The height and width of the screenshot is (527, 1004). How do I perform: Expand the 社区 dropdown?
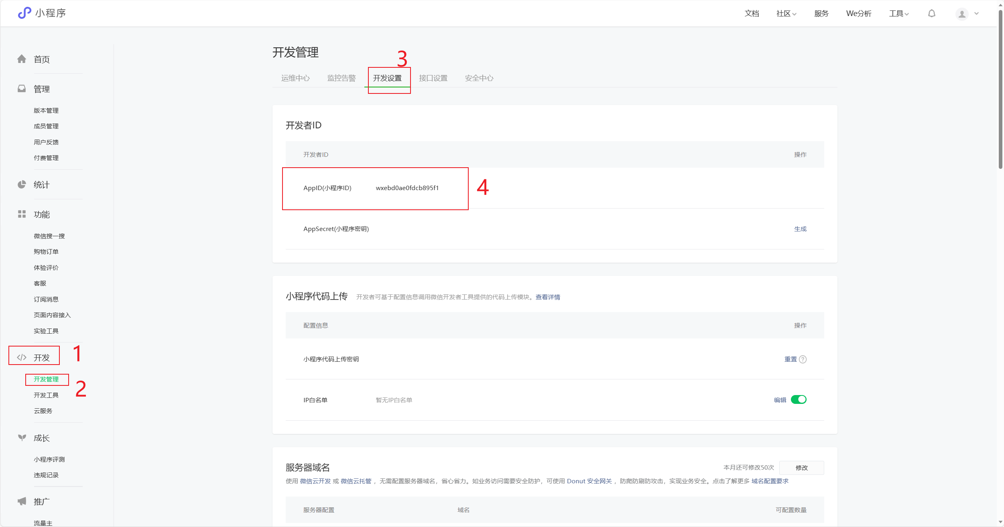click(787, 14)
